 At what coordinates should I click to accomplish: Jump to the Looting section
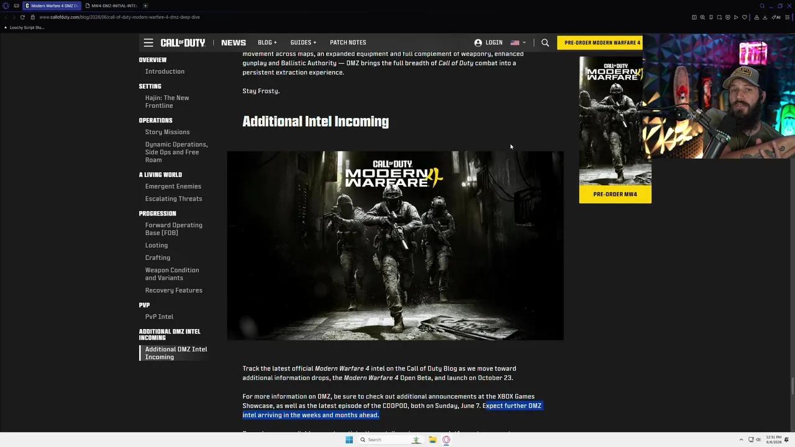(157, 245)
